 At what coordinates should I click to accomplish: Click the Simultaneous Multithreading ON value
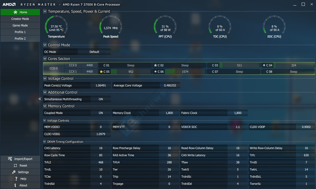click(x=101, y=99)
